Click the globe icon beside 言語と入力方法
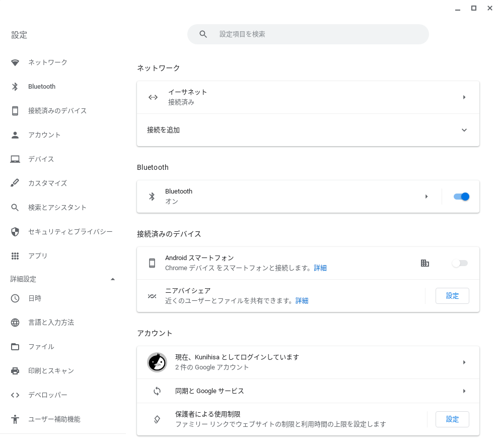This screenshot has height=443, width=498. pyautogui.click(x=15, y=323)
